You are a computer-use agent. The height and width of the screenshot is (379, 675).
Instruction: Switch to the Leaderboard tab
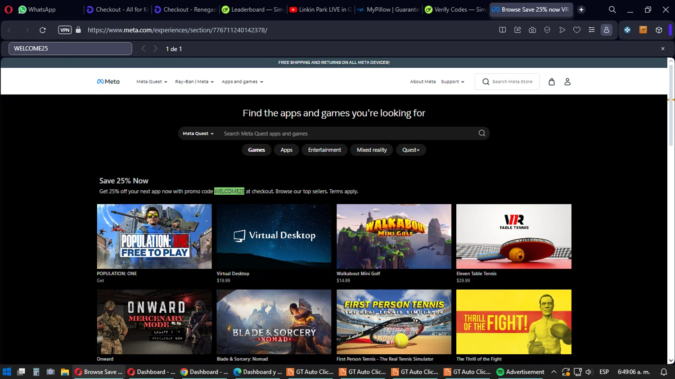click(x=252, y=9)
